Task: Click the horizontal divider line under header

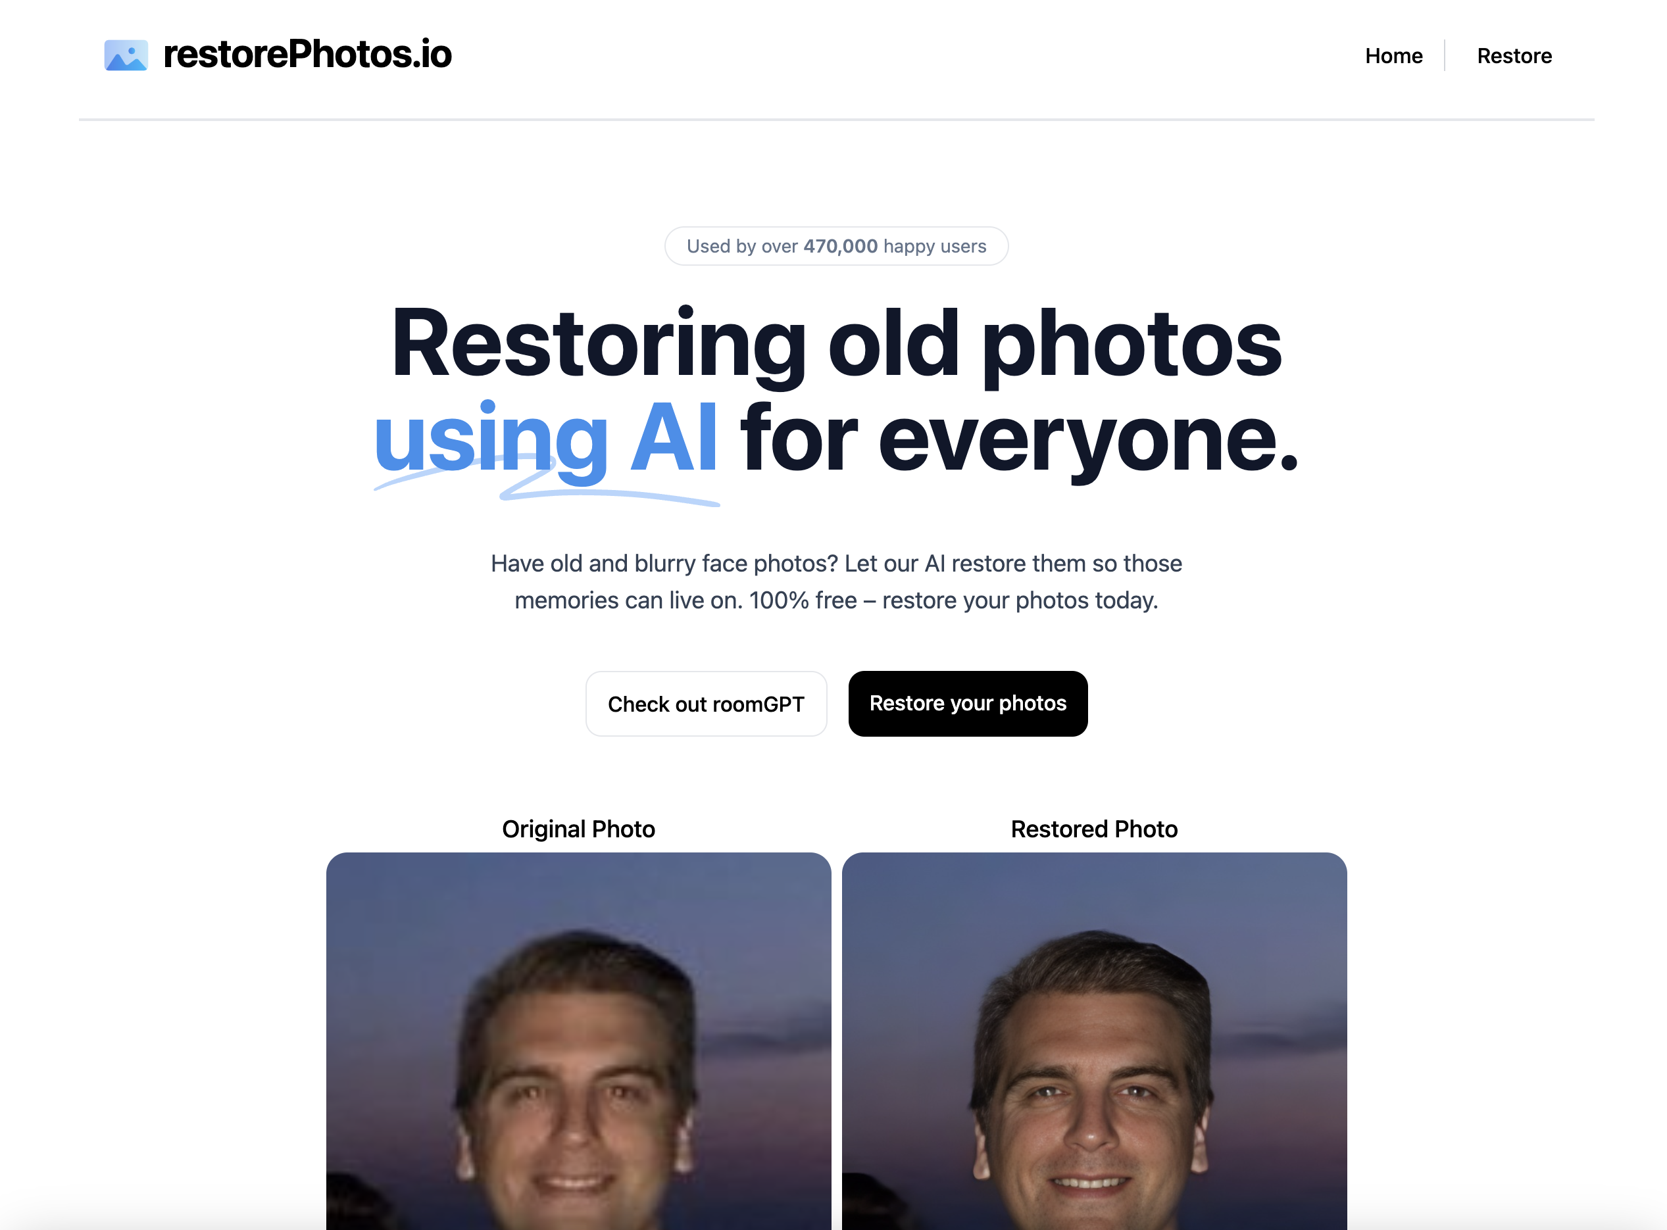Action: point(836,119)
